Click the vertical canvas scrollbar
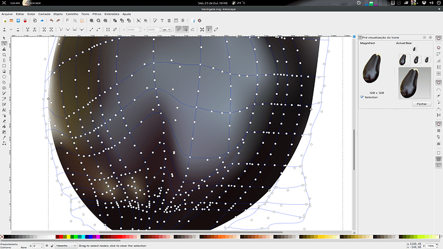Viewport: 443px width, 249px height. 354,150
